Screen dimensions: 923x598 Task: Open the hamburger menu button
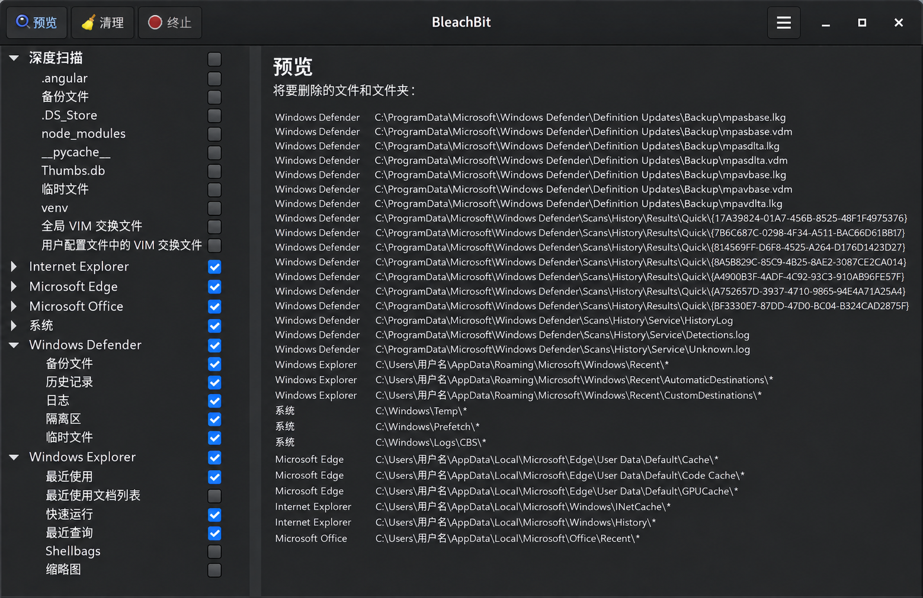click(x=784, y=22)
